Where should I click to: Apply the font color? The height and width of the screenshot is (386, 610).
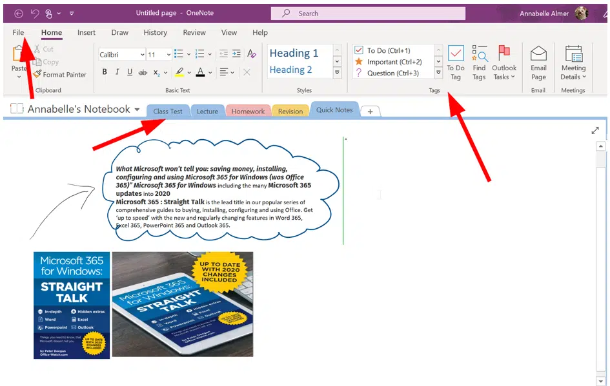(200, 72)
